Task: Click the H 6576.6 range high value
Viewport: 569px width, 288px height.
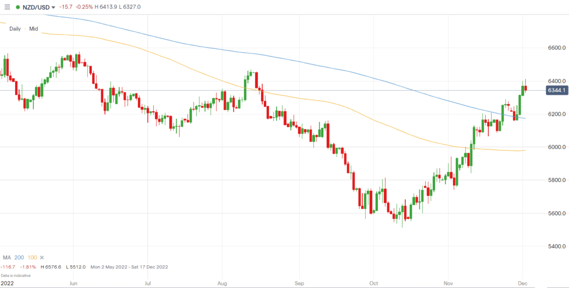Action: click(x=51, y=267)
